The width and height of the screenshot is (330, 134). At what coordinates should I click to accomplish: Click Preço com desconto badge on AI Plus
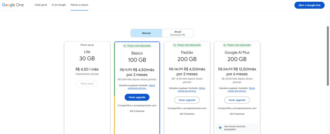237,45
